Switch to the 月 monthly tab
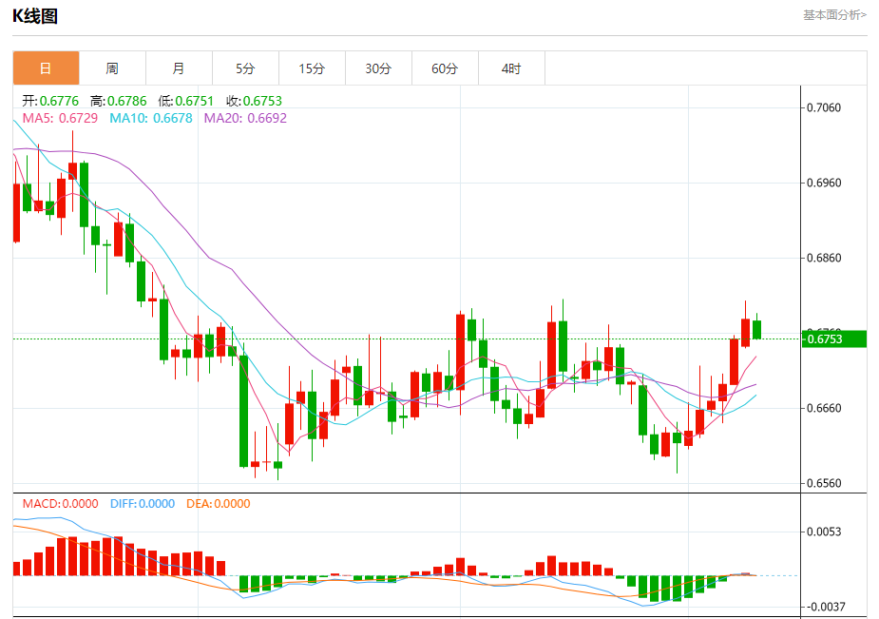 [x=179, y=68]
